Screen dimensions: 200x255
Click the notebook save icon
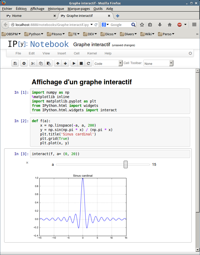coord(15,63)
